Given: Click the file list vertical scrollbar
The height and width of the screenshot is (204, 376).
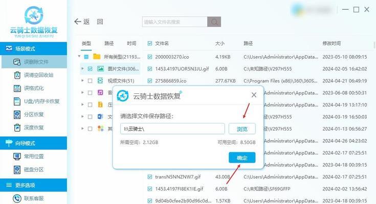Looking at the screenshot, I should click(374, 44).
